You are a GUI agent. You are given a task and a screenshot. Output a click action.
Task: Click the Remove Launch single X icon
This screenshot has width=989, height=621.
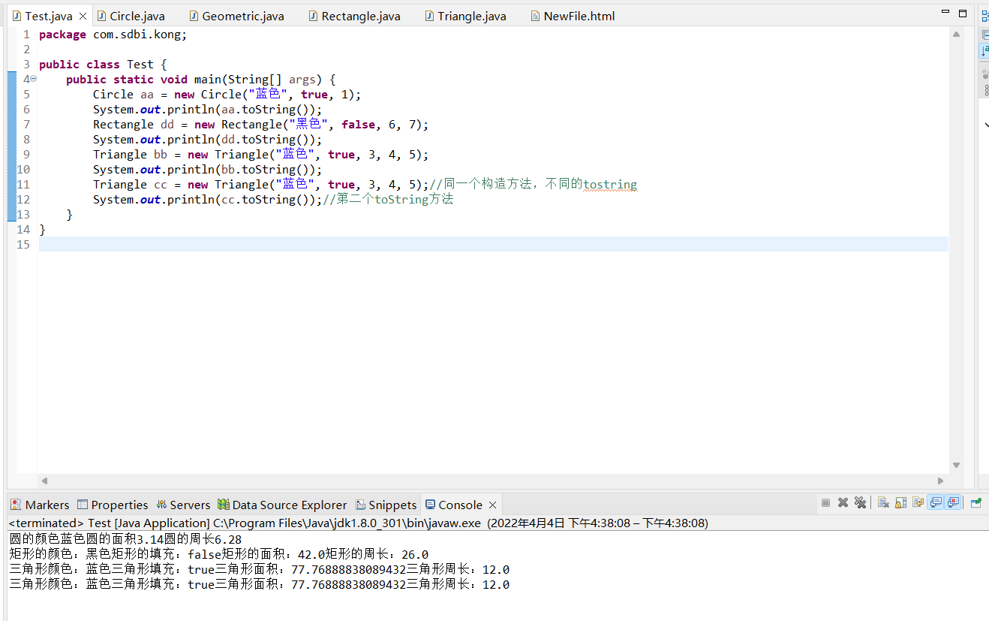(843, 503)
